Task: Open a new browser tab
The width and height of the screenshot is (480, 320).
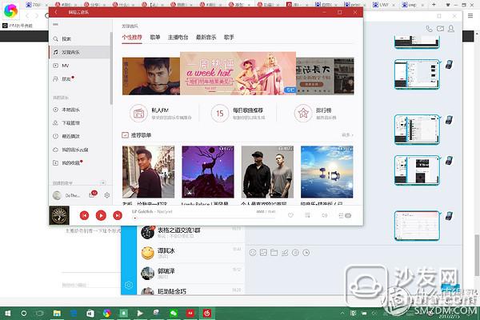Action: [434, 5]
